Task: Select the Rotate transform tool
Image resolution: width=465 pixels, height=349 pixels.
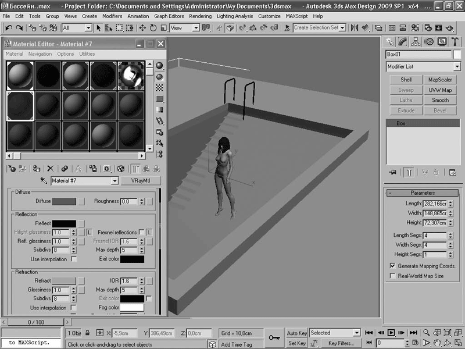Action: click(153, 28)
